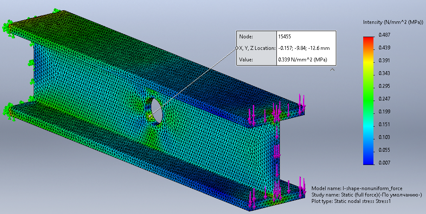
Task: Click the Model name text line
Action: click(x=357, y=188)
